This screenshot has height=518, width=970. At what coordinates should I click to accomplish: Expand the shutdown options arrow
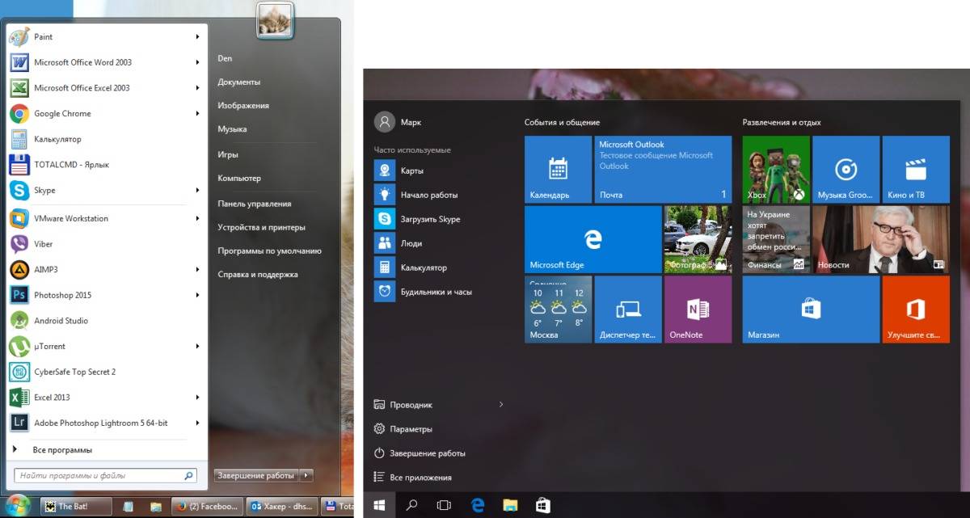(x=306, y=475)
